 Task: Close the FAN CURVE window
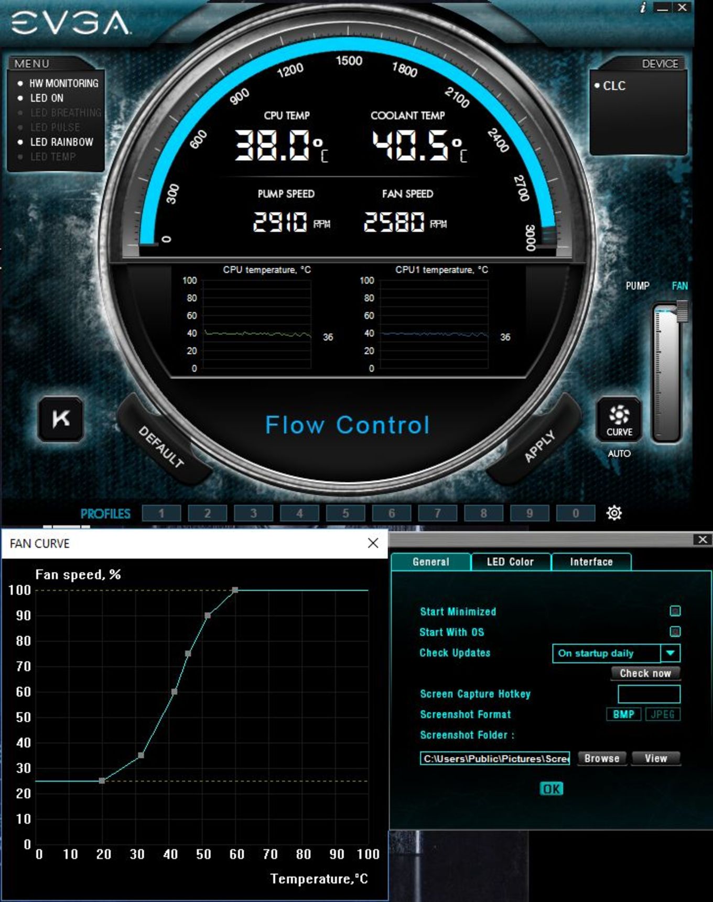click(373, 543)
